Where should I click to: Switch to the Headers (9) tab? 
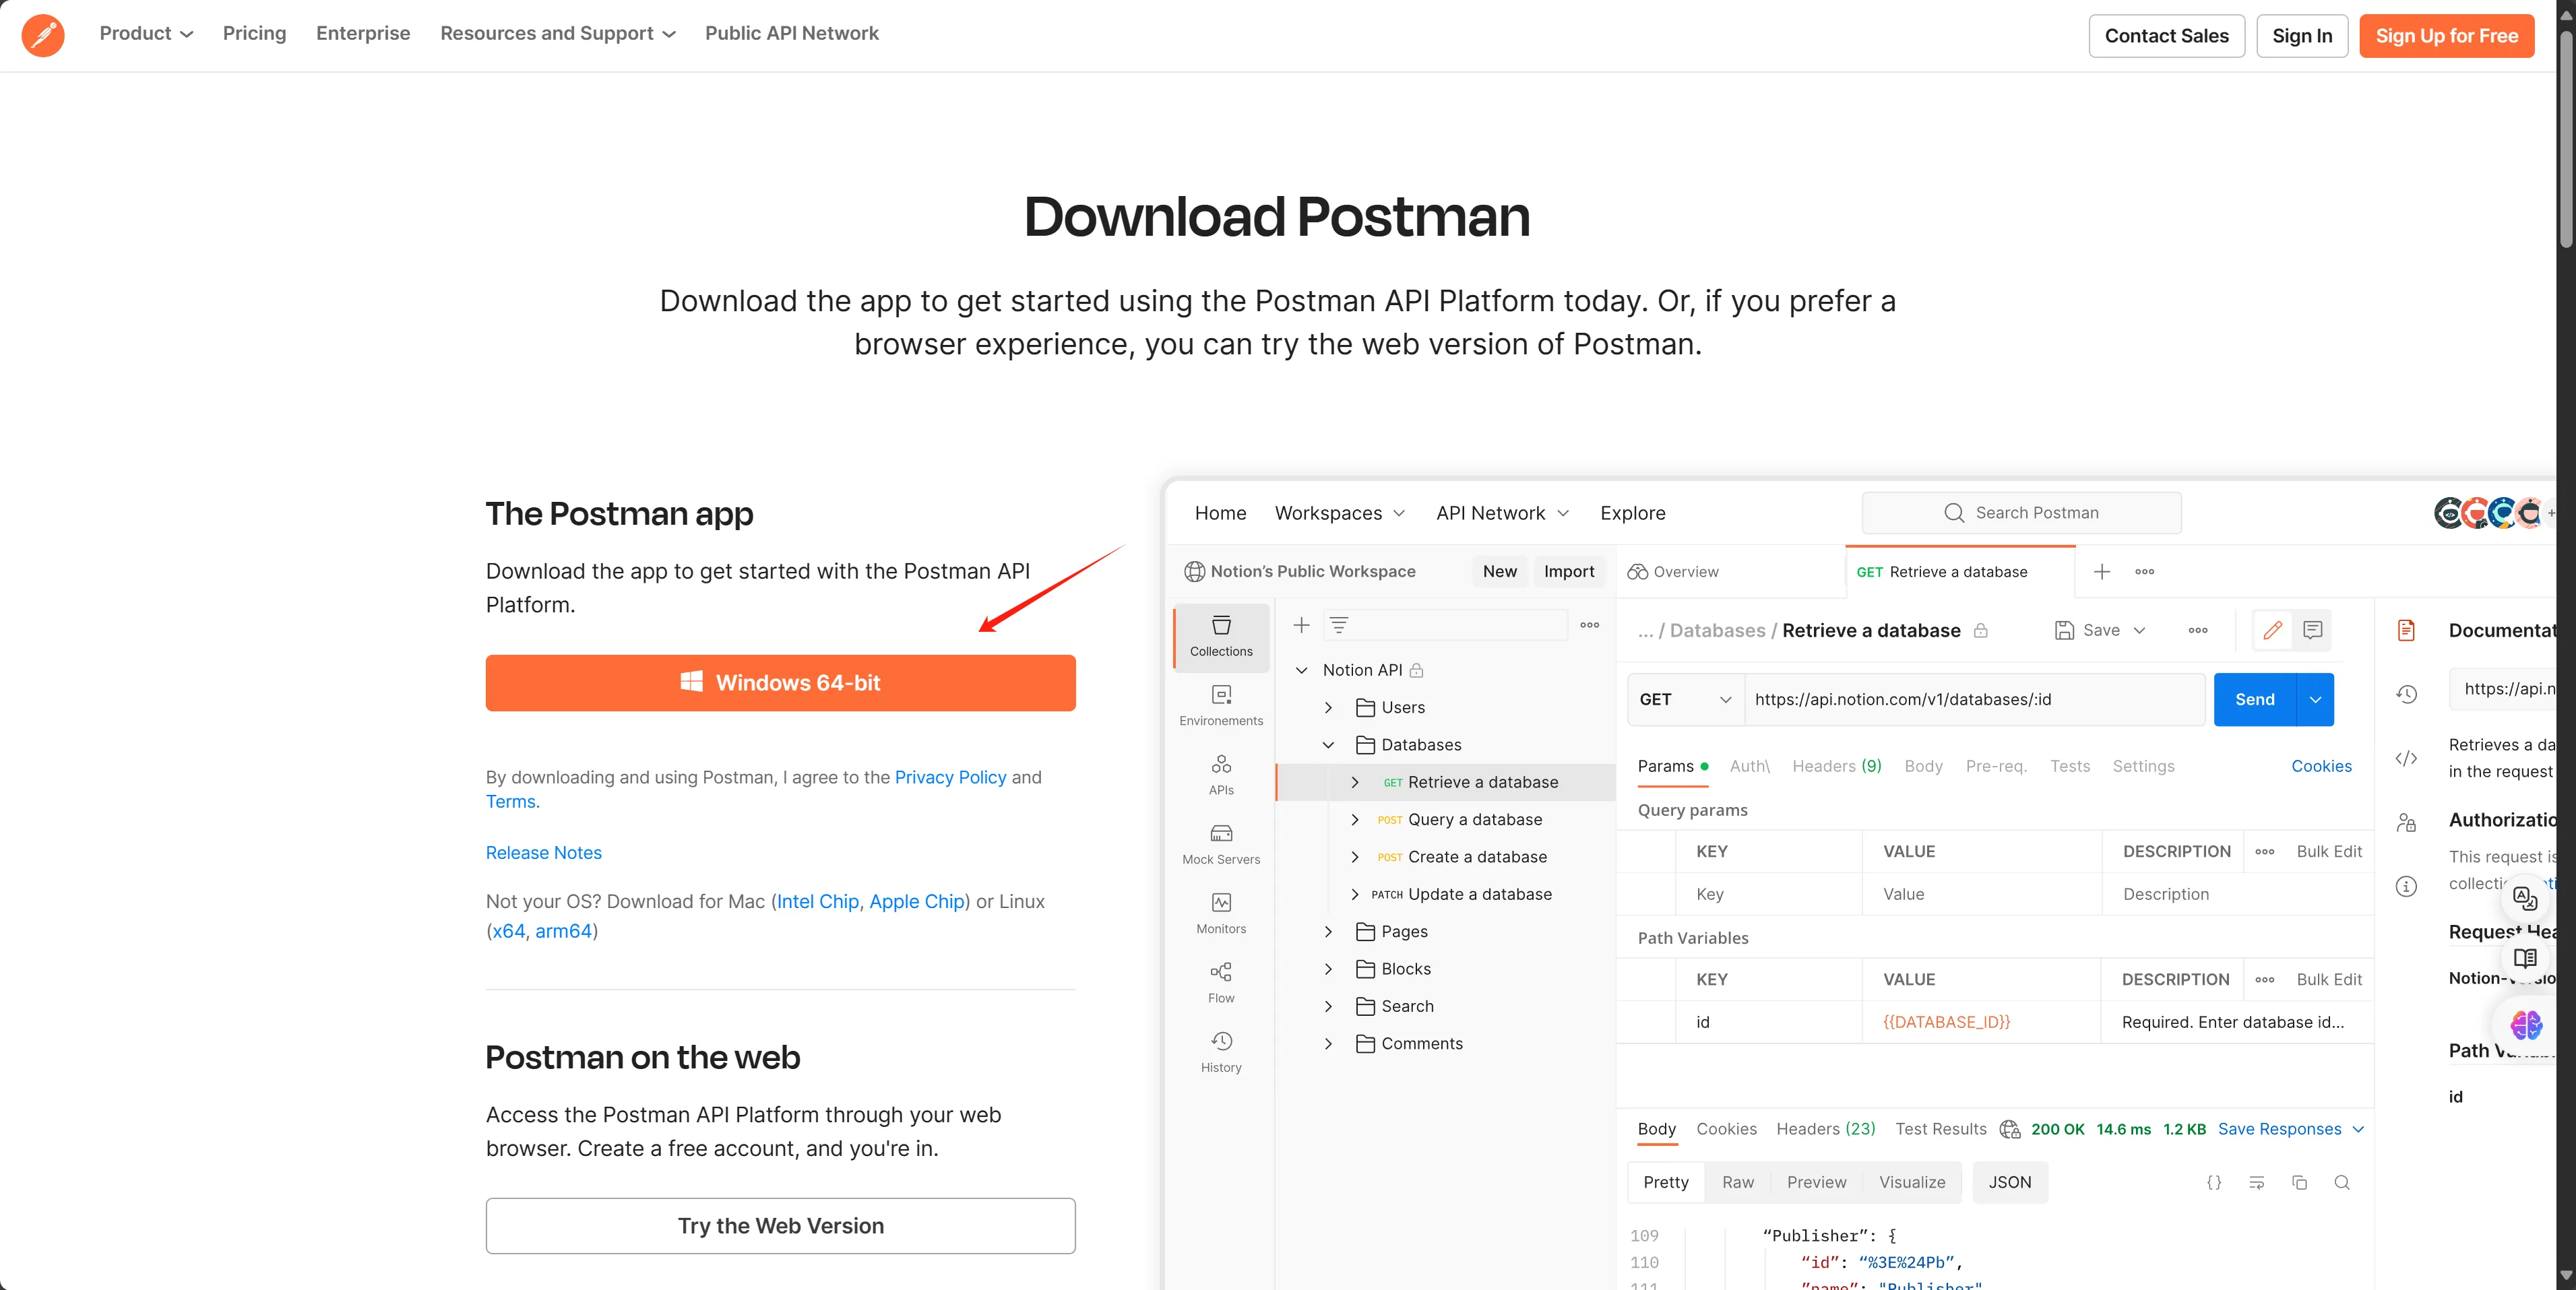click(x=1837, y=766)
